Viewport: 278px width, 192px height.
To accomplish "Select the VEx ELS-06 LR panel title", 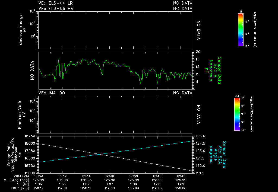I will (x=55, y=3).
